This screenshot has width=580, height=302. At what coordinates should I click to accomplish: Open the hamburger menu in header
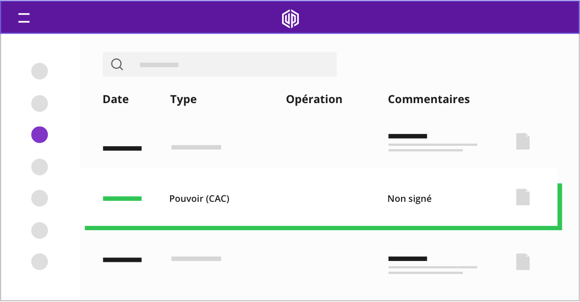[x=24, y=18]
